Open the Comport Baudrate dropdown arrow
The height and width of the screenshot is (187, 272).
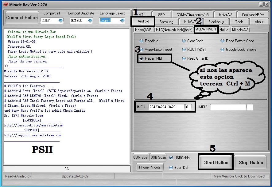[90, 21]
